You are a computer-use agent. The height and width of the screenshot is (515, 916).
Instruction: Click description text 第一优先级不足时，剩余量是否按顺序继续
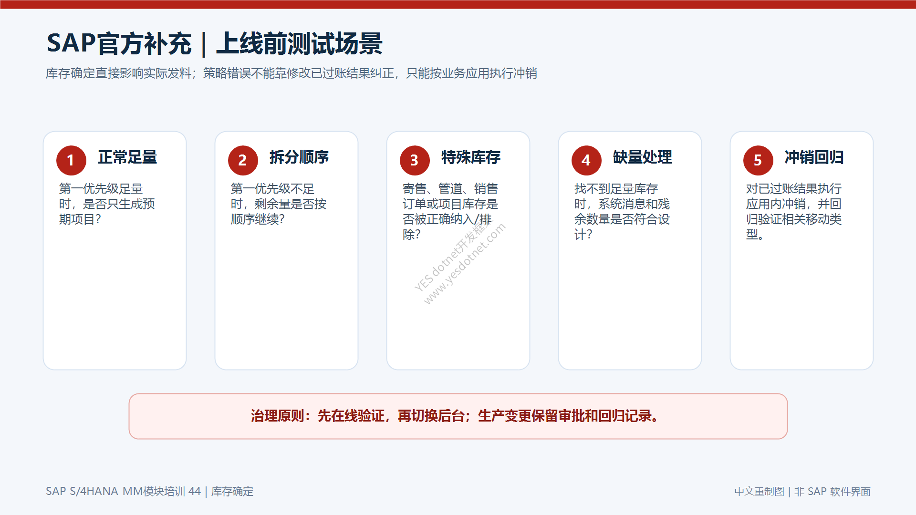279,204
